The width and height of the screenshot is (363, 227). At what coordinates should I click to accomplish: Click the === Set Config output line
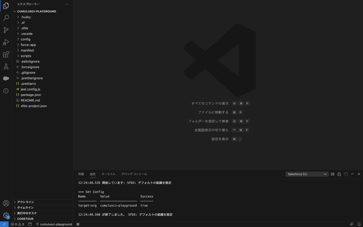[91, 192]
